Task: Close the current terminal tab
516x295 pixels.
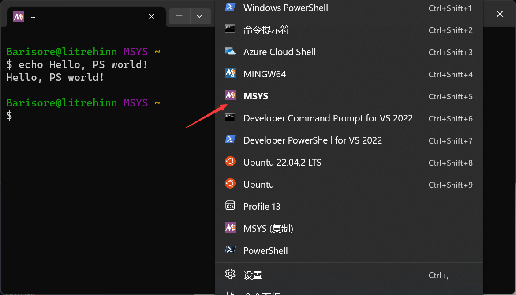Action: (x=151, y=16)
